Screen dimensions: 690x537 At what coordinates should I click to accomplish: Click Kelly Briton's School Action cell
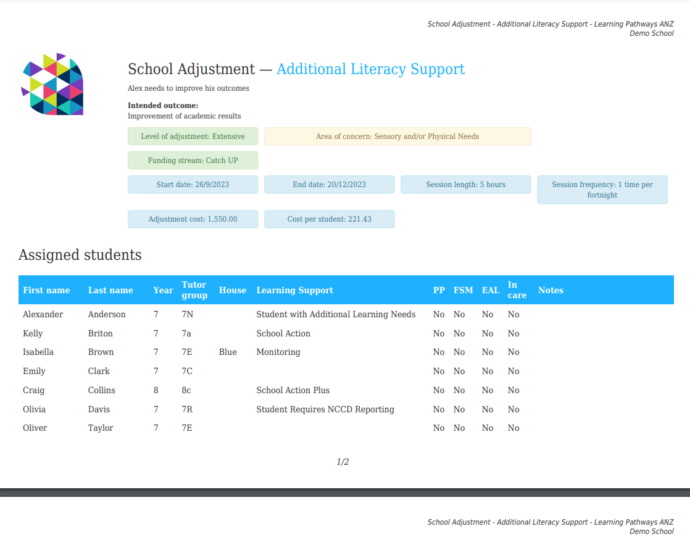283,334
